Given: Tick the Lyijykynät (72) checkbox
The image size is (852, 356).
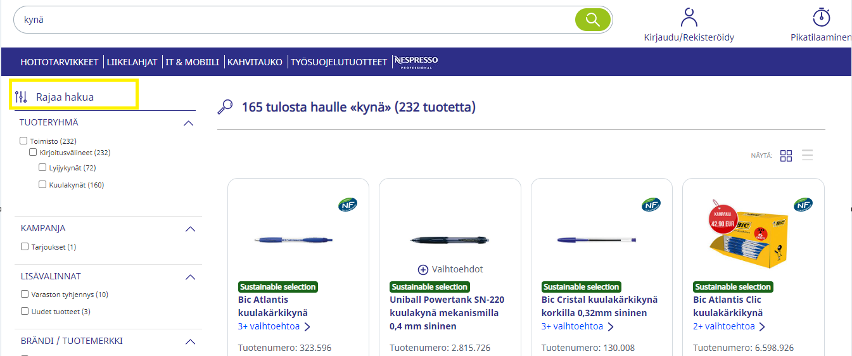Looking at the screenshot, I should click(42, 167).
